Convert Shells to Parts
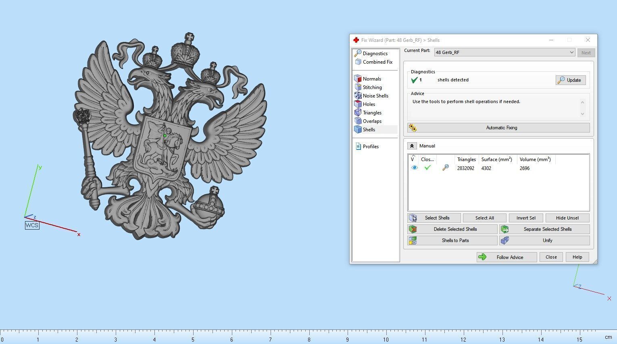The image size is (617, 344). click(452, 240)
